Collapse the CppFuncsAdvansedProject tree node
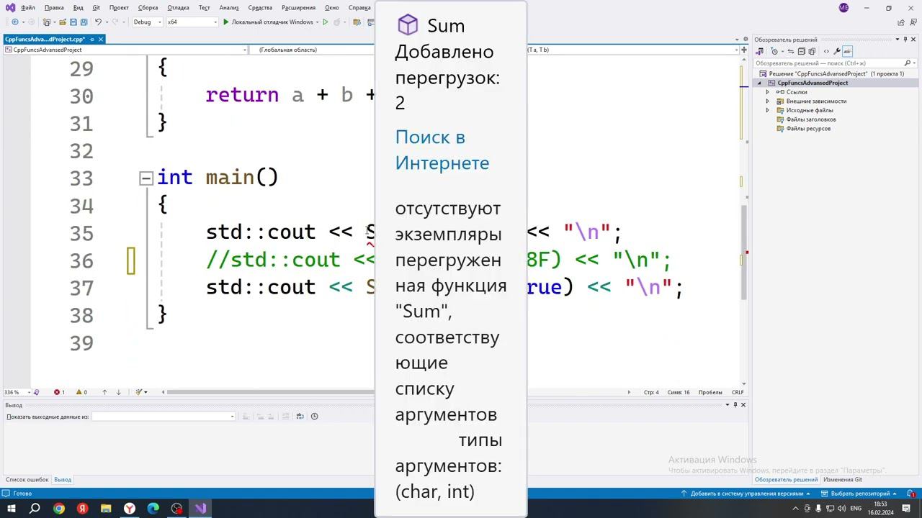 point(758,83)
